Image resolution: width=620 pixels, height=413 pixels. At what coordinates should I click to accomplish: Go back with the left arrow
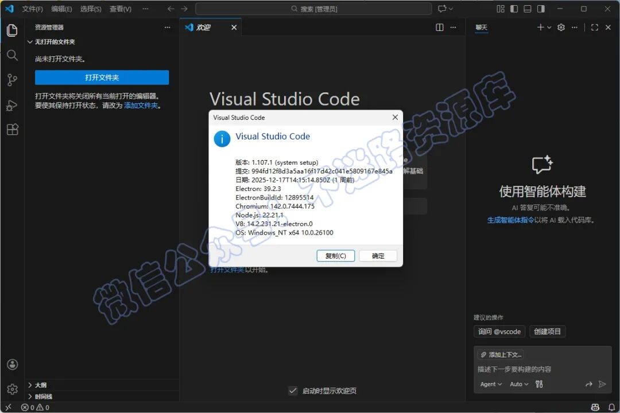(170, 9)
